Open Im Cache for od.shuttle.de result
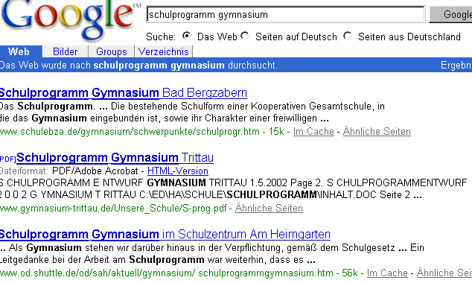This screenshot has width=472, height=286. point(387,273)
